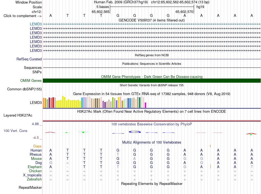Select the Human alignment row label
This screenshot has height=194, width=261.
tap(36, 150)
